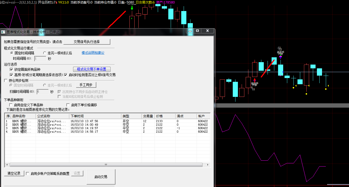This screenshot has height=187, width=349.
Task: Click 当前持仓市值:0 in the chart header
Action: [105, 2]
